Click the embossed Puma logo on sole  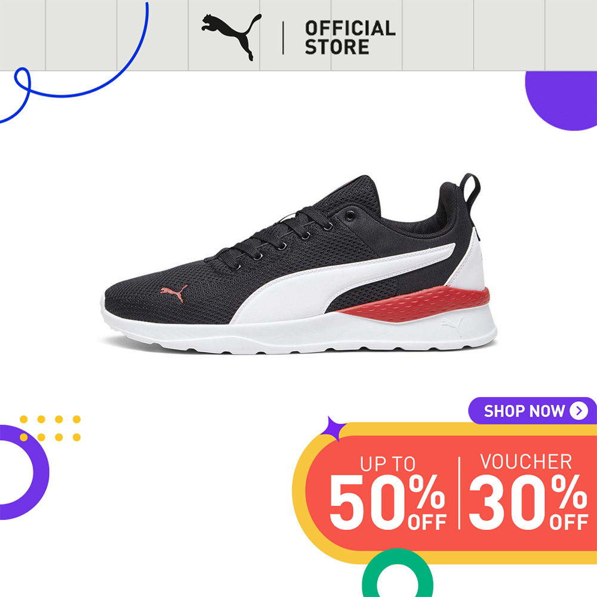point(453,327)
